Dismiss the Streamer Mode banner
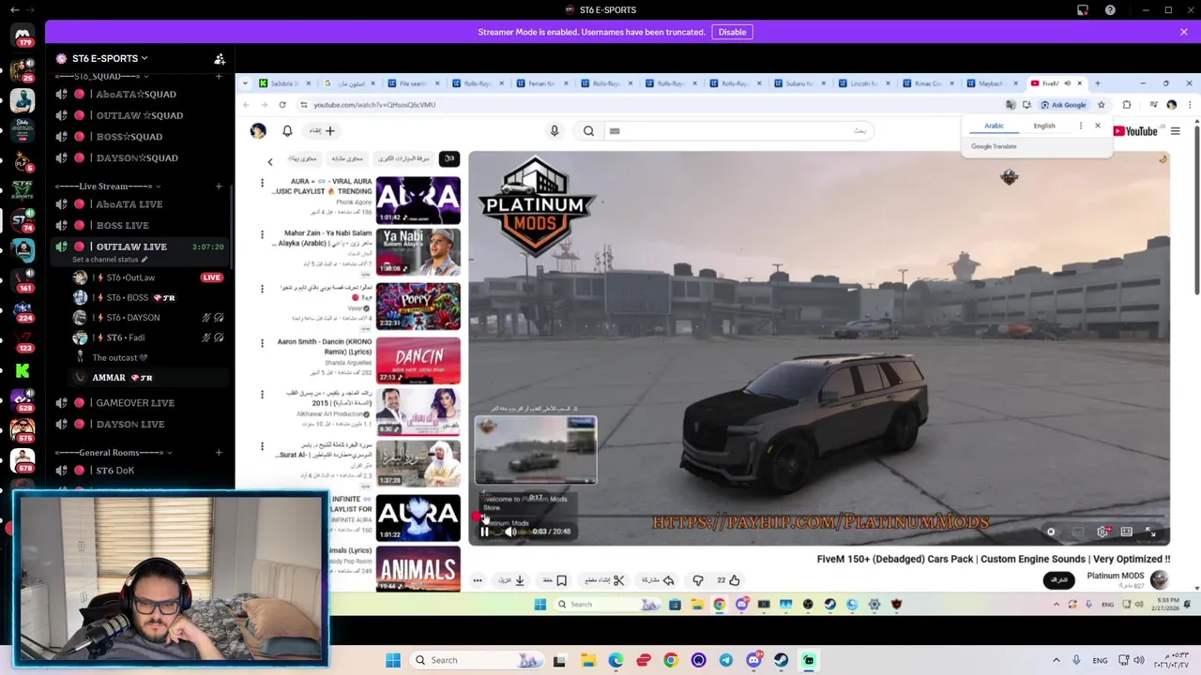 1183,32
